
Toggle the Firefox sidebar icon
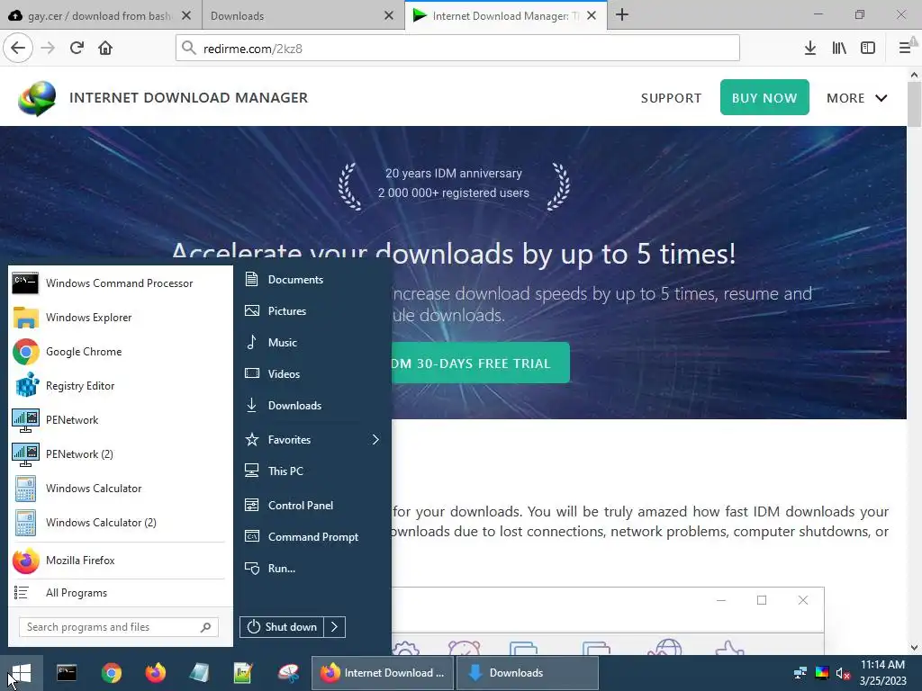[868, 48]
